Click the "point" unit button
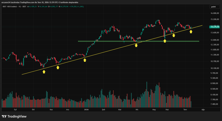 [214, 7]
